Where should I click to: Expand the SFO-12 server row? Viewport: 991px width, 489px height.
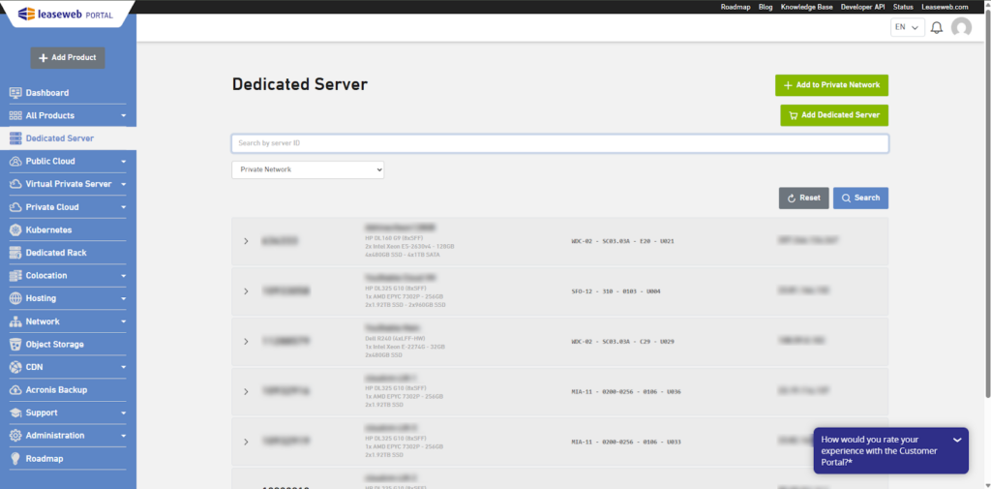[247, 291]
